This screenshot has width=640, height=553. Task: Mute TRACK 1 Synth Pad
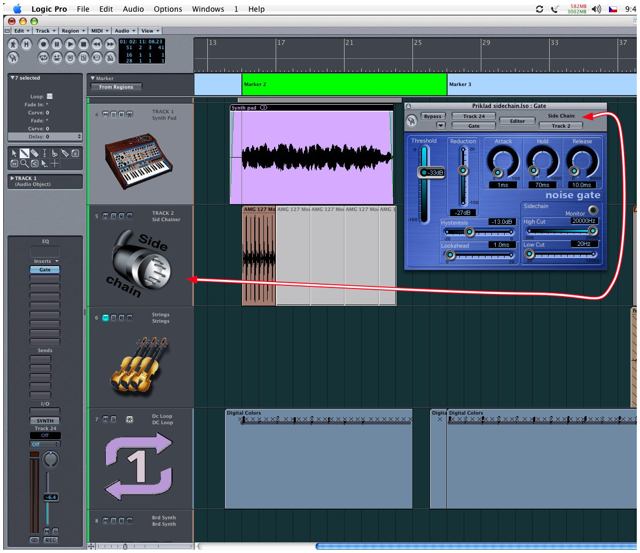tap(105, 115)
